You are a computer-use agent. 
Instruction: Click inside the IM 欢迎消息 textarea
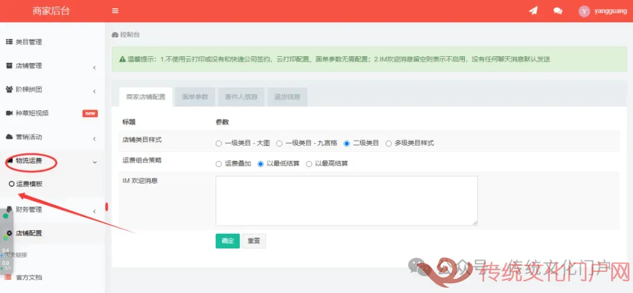347,200
